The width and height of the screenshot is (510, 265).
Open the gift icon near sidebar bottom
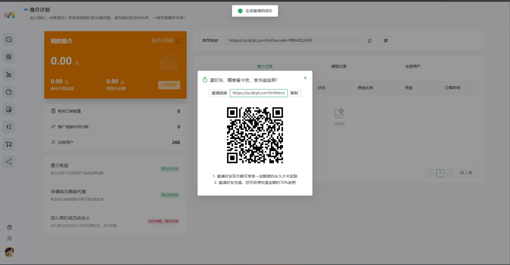[9, 227]
